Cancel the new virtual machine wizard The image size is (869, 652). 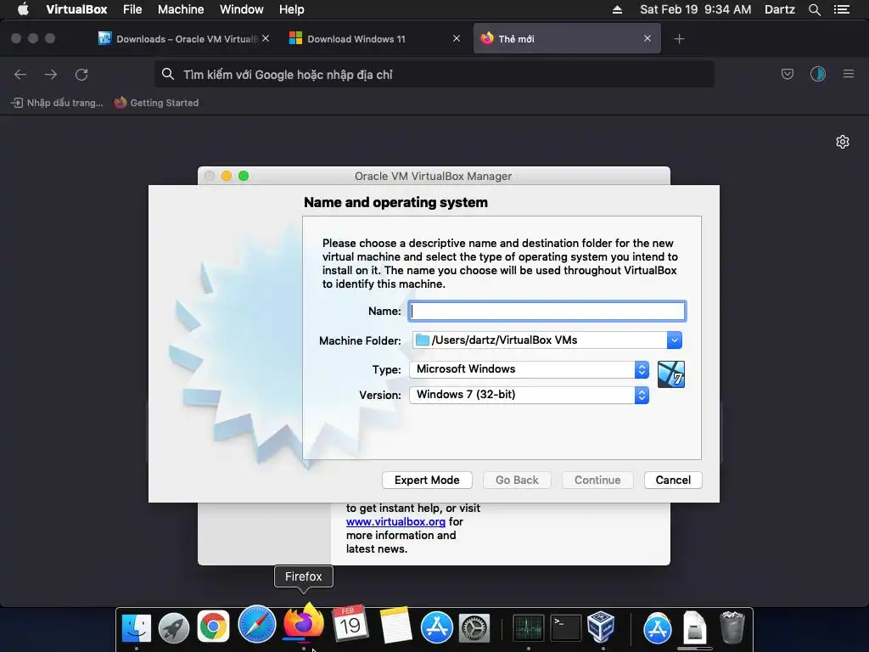tap(673, 481)
